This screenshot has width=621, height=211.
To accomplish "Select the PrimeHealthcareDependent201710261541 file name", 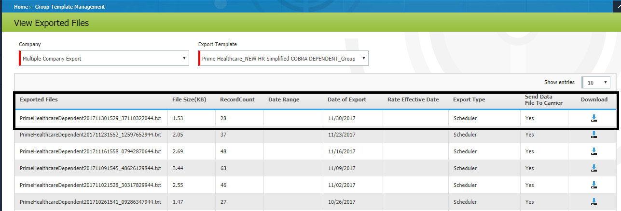I will pyautogui.click(x=90, y=202).
